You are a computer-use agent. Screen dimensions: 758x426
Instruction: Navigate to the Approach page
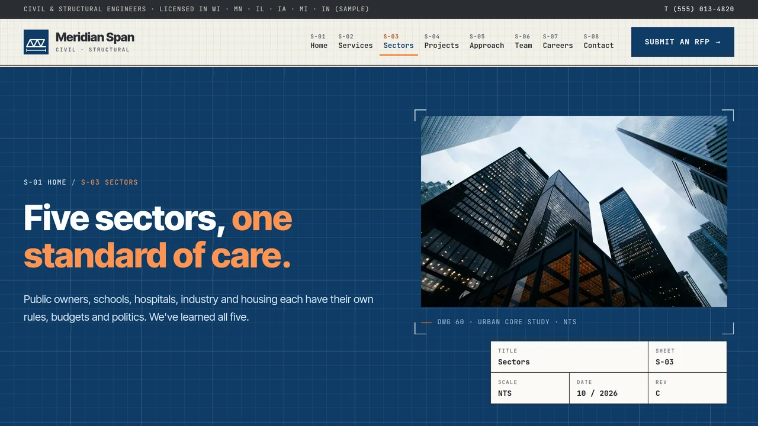(x=487, y=41)
